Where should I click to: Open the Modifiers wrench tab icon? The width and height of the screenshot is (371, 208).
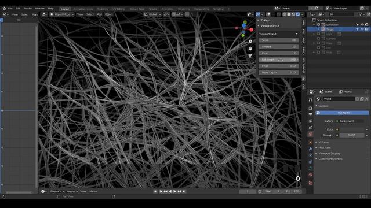(x=311, y=149)
